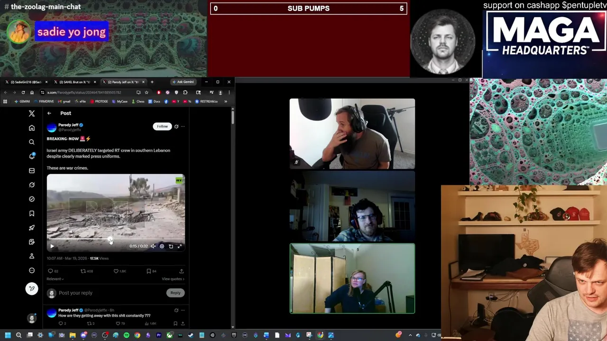Screen dimensions: 607x341
Task: Open Chess bookmark
Action: click(x=138, y=101)
